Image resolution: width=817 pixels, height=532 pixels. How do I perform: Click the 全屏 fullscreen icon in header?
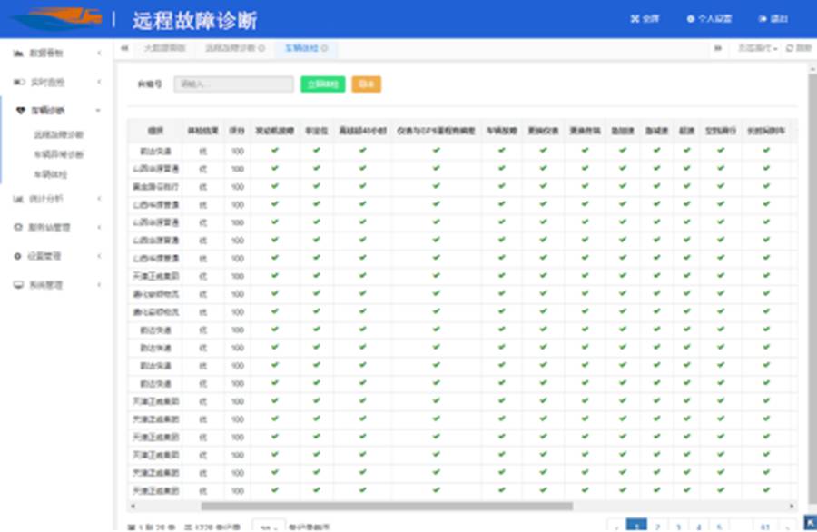point(635,19)
